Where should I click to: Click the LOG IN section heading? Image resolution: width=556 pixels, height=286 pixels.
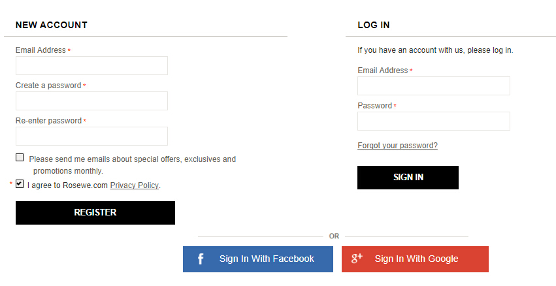pos(374,25)
